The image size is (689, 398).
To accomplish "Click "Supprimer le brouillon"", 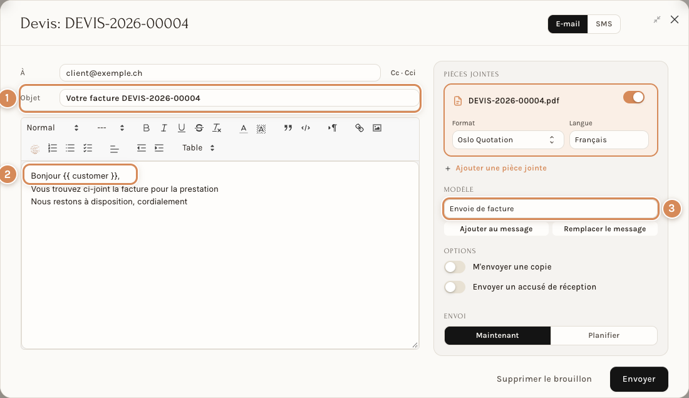I will [x=544, y=379].
